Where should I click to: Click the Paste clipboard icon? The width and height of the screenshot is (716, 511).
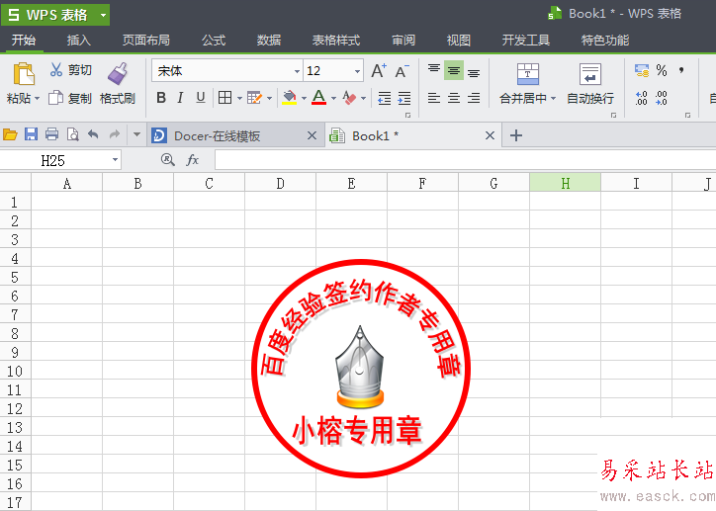(x=24, y=73)
